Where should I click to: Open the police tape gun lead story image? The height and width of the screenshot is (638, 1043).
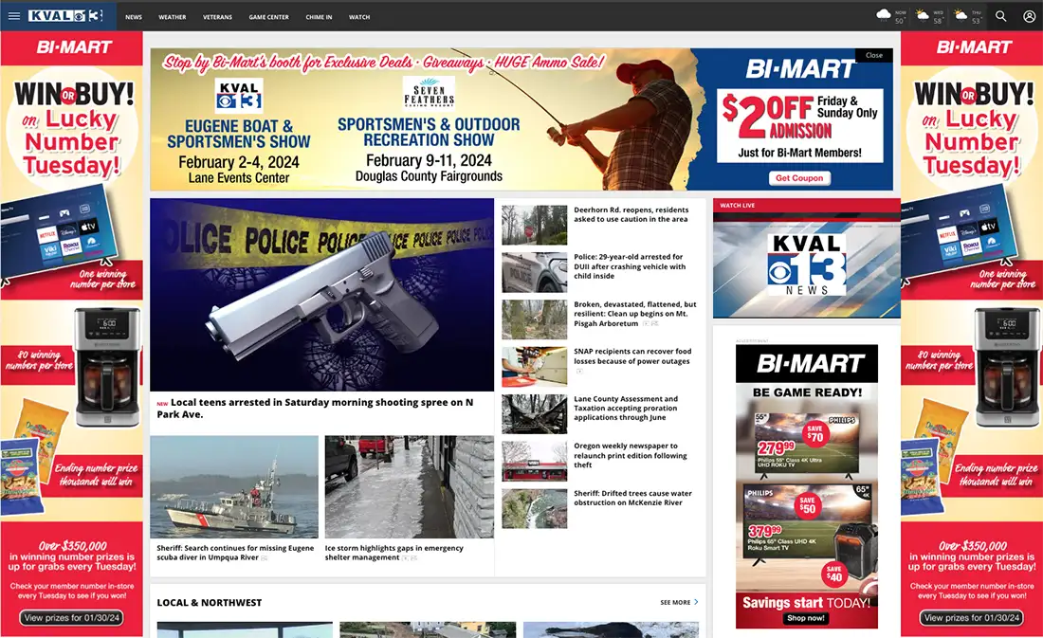click(322, 295)
